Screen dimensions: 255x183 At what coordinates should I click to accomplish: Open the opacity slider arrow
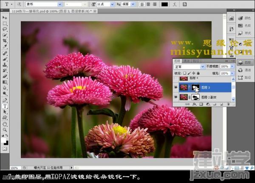[x=232, y=67]
